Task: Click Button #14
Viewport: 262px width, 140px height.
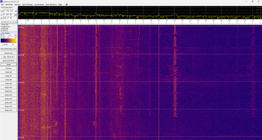Action: coord(9,103)
